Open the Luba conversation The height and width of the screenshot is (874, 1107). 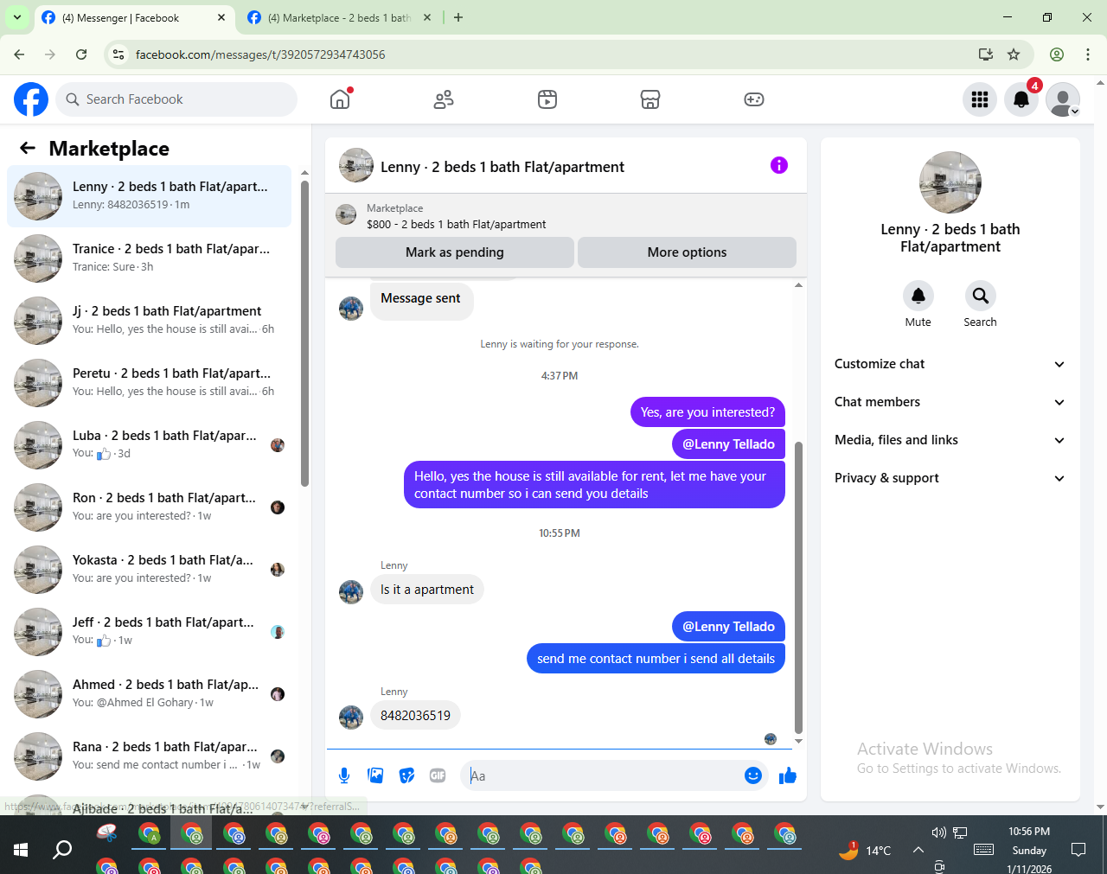click(x=150, y=445)
